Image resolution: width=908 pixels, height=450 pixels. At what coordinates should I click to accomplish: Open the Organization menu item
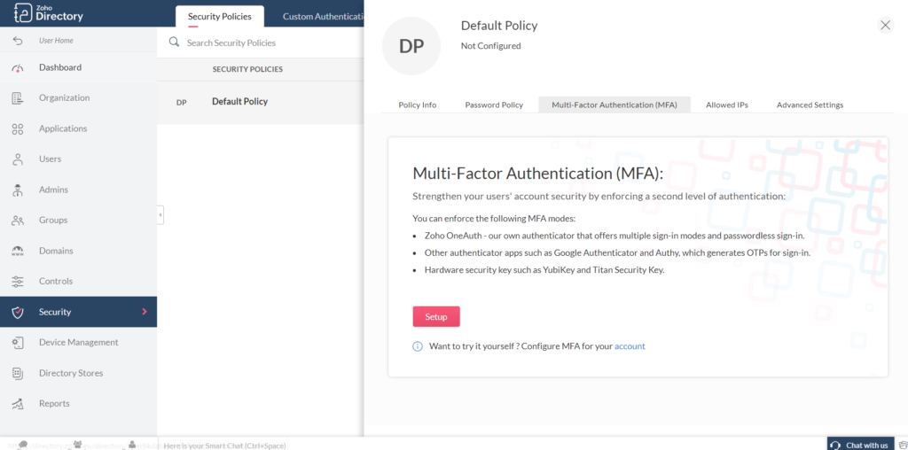coord(78,97)
